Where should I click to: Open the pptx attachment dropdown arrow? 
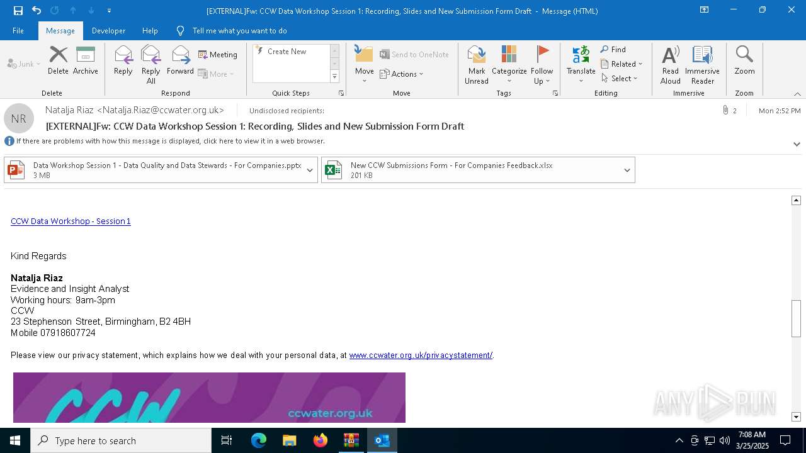(x=310, y=171)
